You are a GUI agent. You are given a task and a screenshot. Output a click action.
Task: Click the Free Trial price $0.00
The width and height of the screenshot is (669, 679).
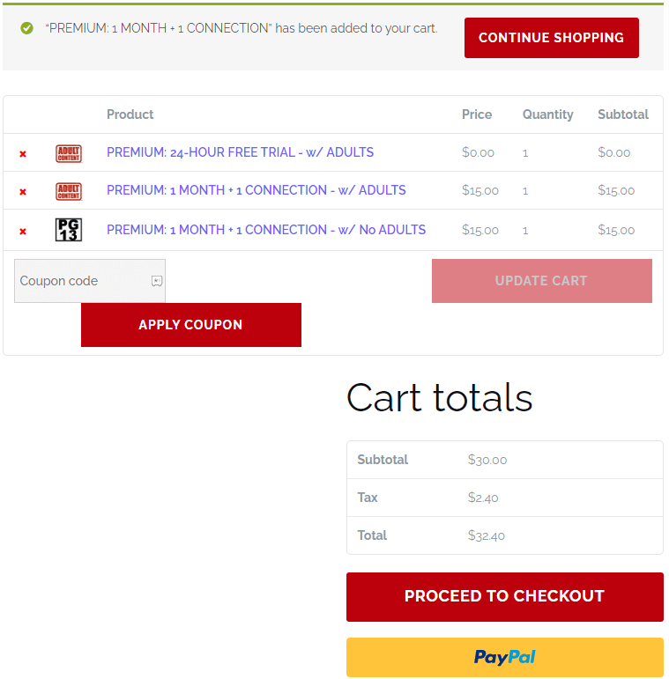click(x=478, y=152)
